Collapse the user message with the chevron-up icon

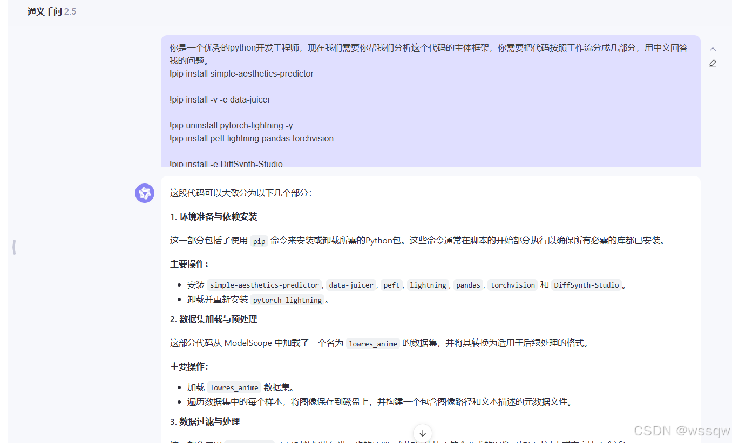[713, 49]
